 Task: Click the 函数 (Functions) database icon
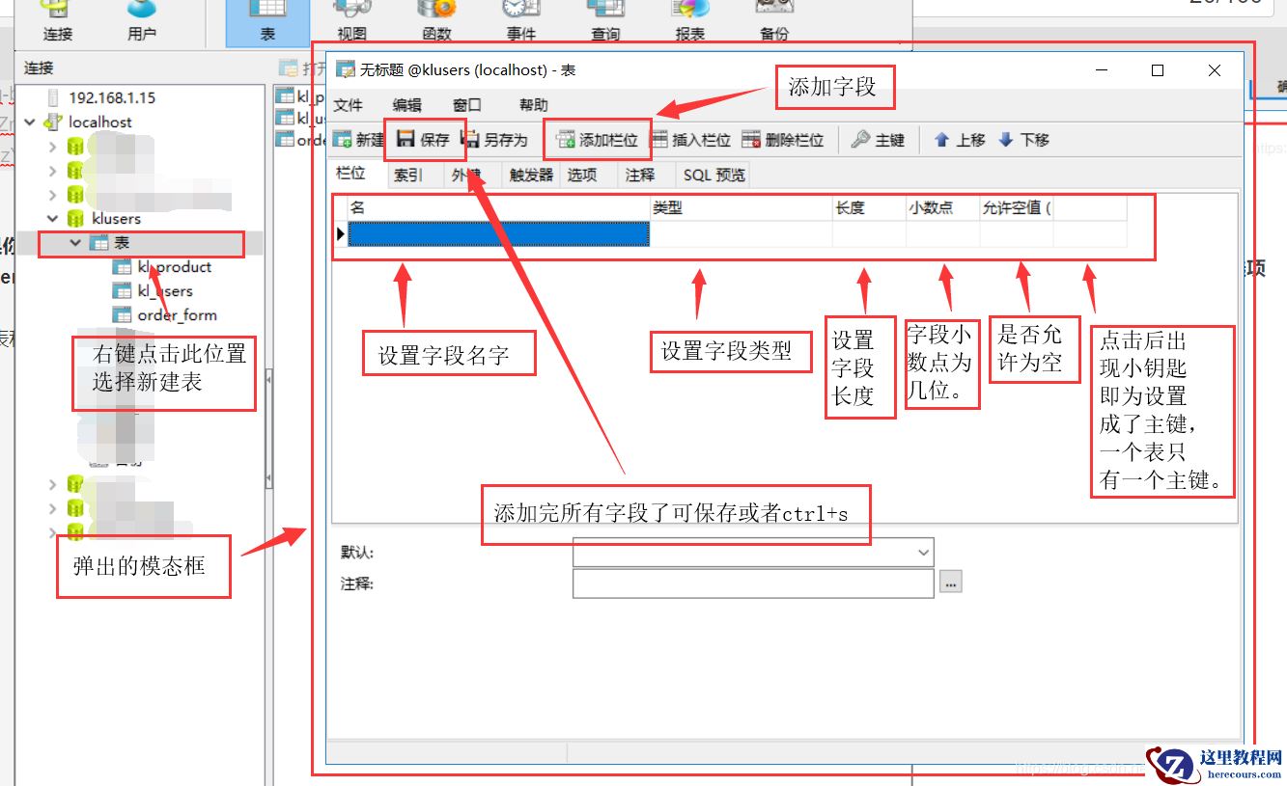[434, 19]
